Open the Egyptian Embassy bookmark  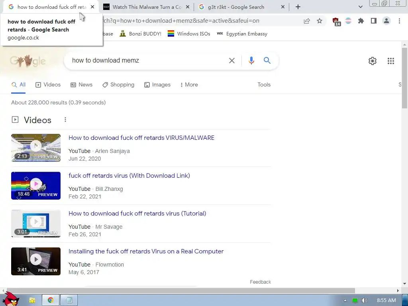(242, 33)
